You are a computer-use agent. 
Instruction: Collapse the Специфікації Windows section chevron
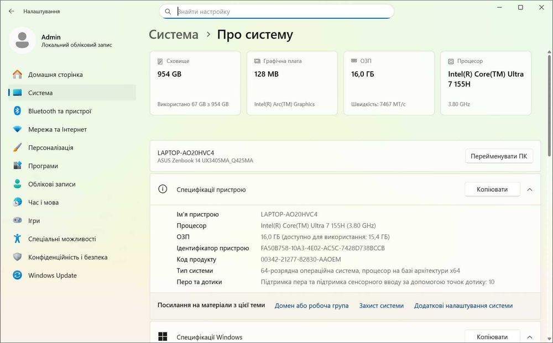[530, 336]
